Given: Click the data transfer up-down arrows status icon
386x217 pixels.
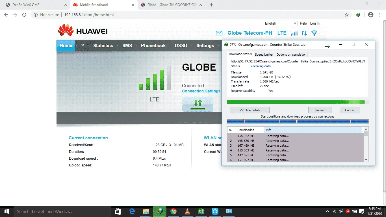Looking at the screenshot, I should [304, 33].
